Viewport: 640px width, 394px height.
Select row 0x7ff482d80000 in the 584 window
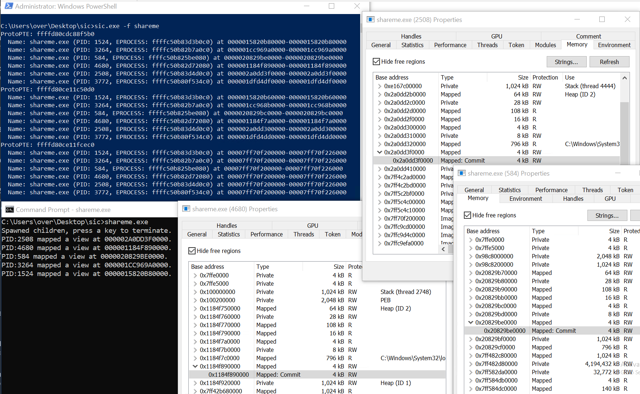pyautogui.click(x=552, y=364)
